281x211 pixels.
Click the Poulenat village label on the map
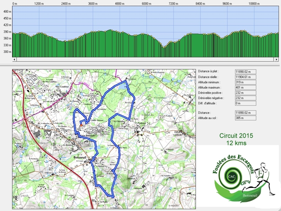tap(142, 124)
